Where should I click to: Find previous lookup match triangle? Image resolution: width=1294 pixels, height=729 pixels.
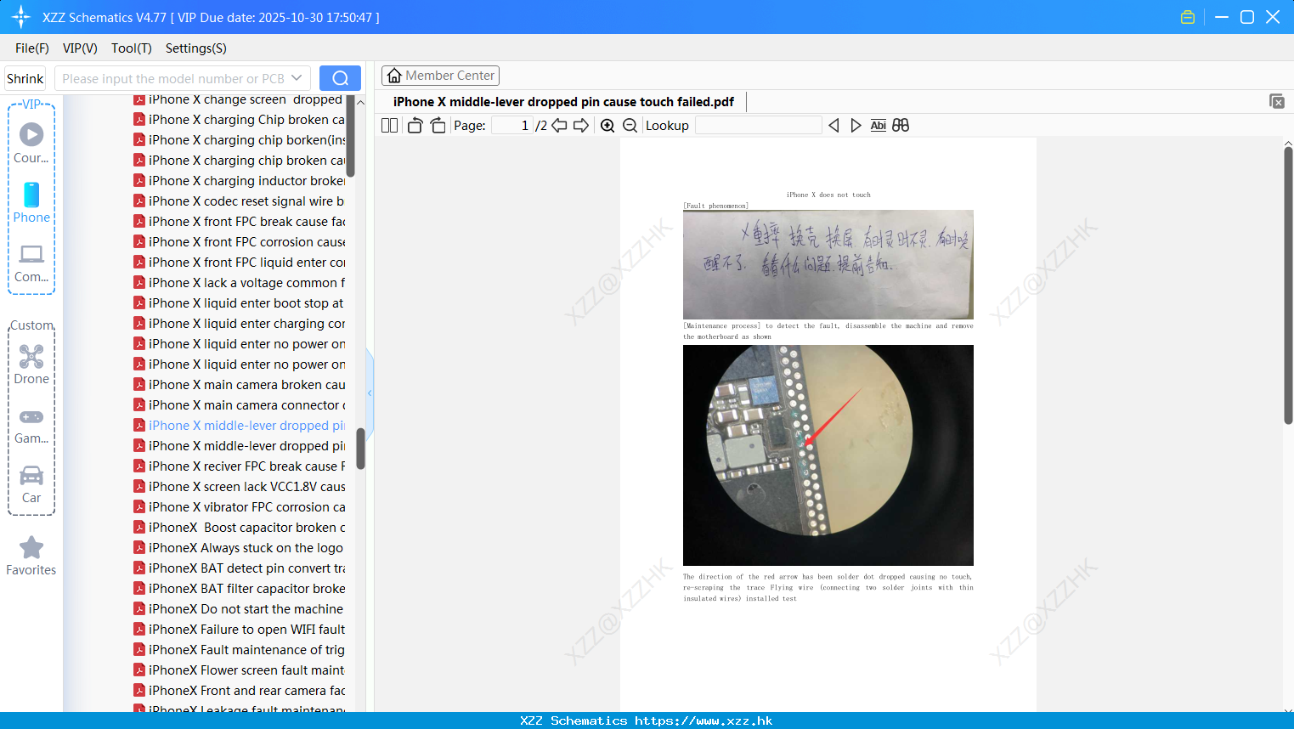click(833, 126)
